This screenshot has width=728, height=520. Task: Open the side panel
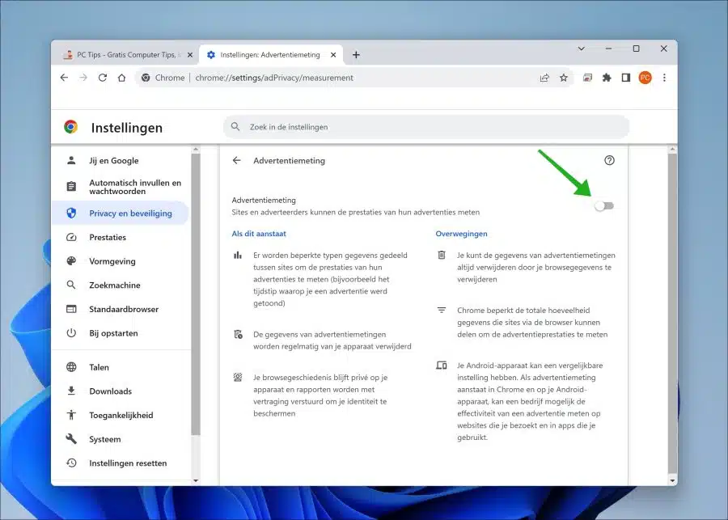(x=625, y=78)
